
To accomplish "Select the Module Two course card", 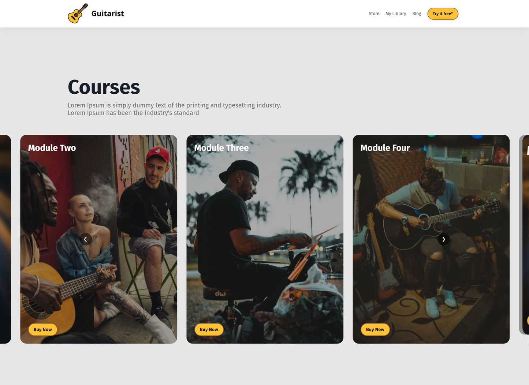I will click(x=99, y=239).
